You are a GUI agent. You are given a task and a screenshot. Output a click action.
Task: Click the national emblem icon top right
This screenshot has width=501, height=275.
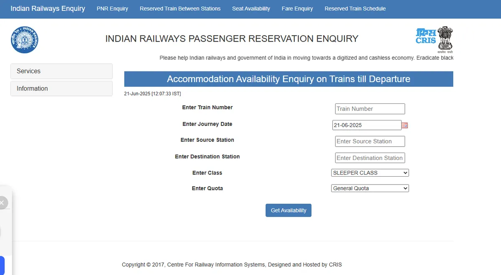pyautogui.click(x=446, y=39)
